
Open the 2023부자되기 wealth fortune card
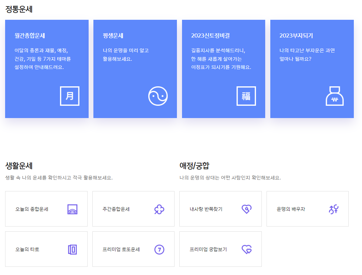point(312,68)
